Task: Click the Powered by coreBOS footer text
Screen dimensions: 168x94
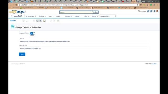Action: point(18,64)
